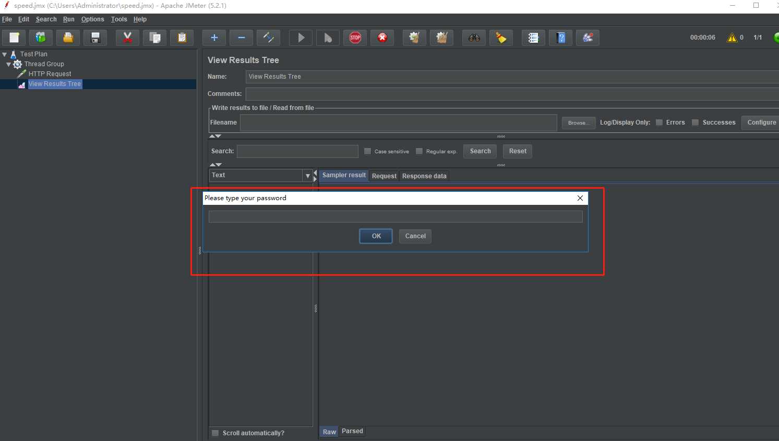This screenshot has width=779, height=441.
Task: Click the warning triangle log icon
Action: pos(732,38)
